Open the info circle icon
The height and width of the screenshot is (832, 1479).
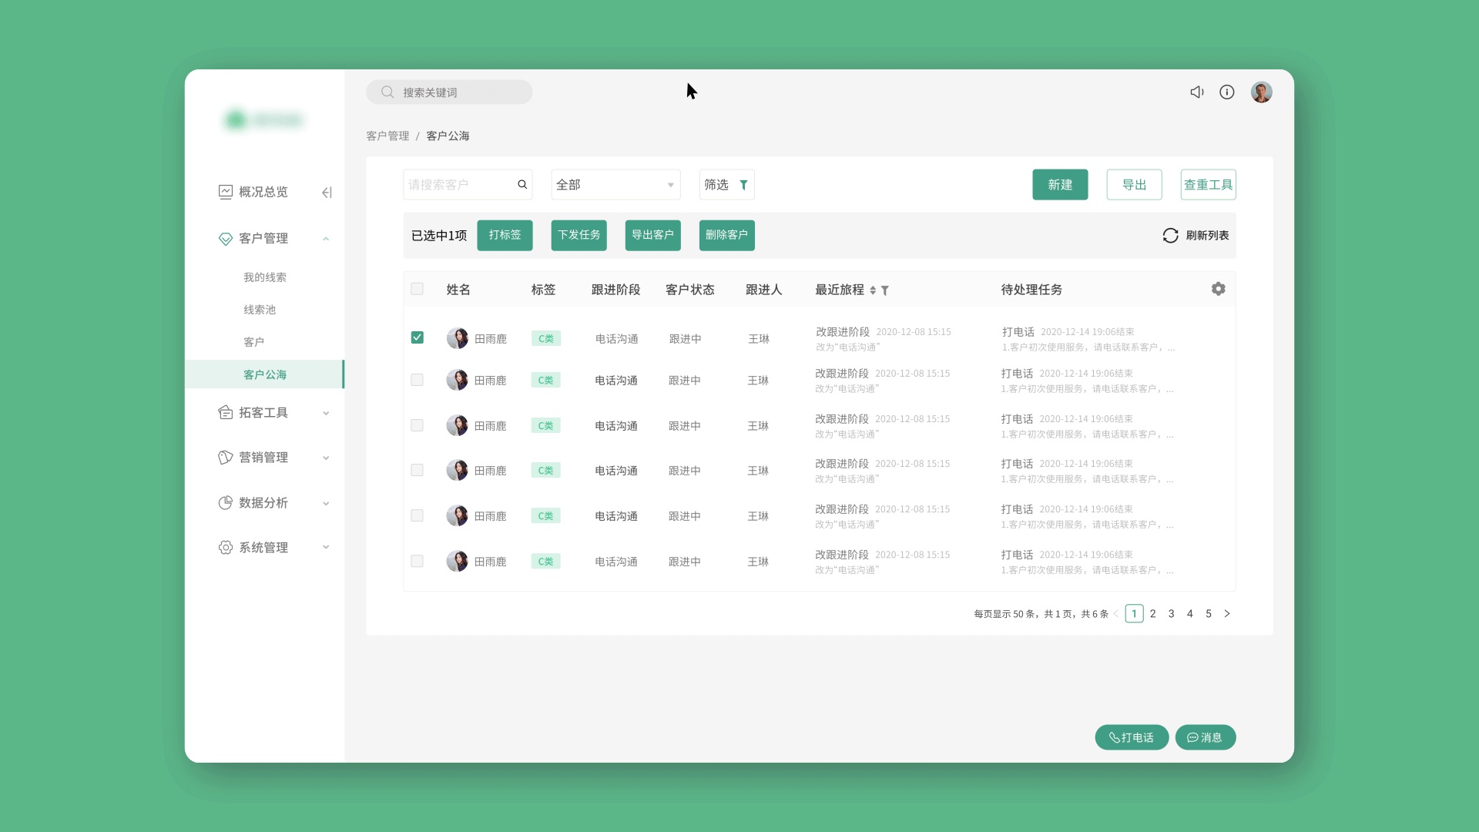(1227, 92)
